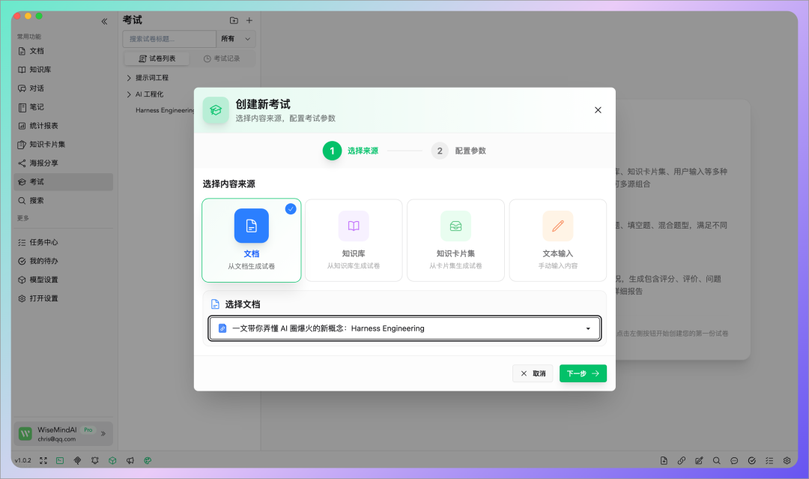Switch to 考试记录 tab
Image resolution: width=809 pixels, height=479 pixels.
tap(222, 58)
